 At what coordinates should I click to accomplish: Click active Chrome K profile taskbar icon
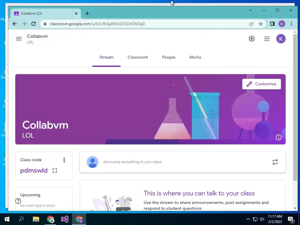[x=79, y=219]
